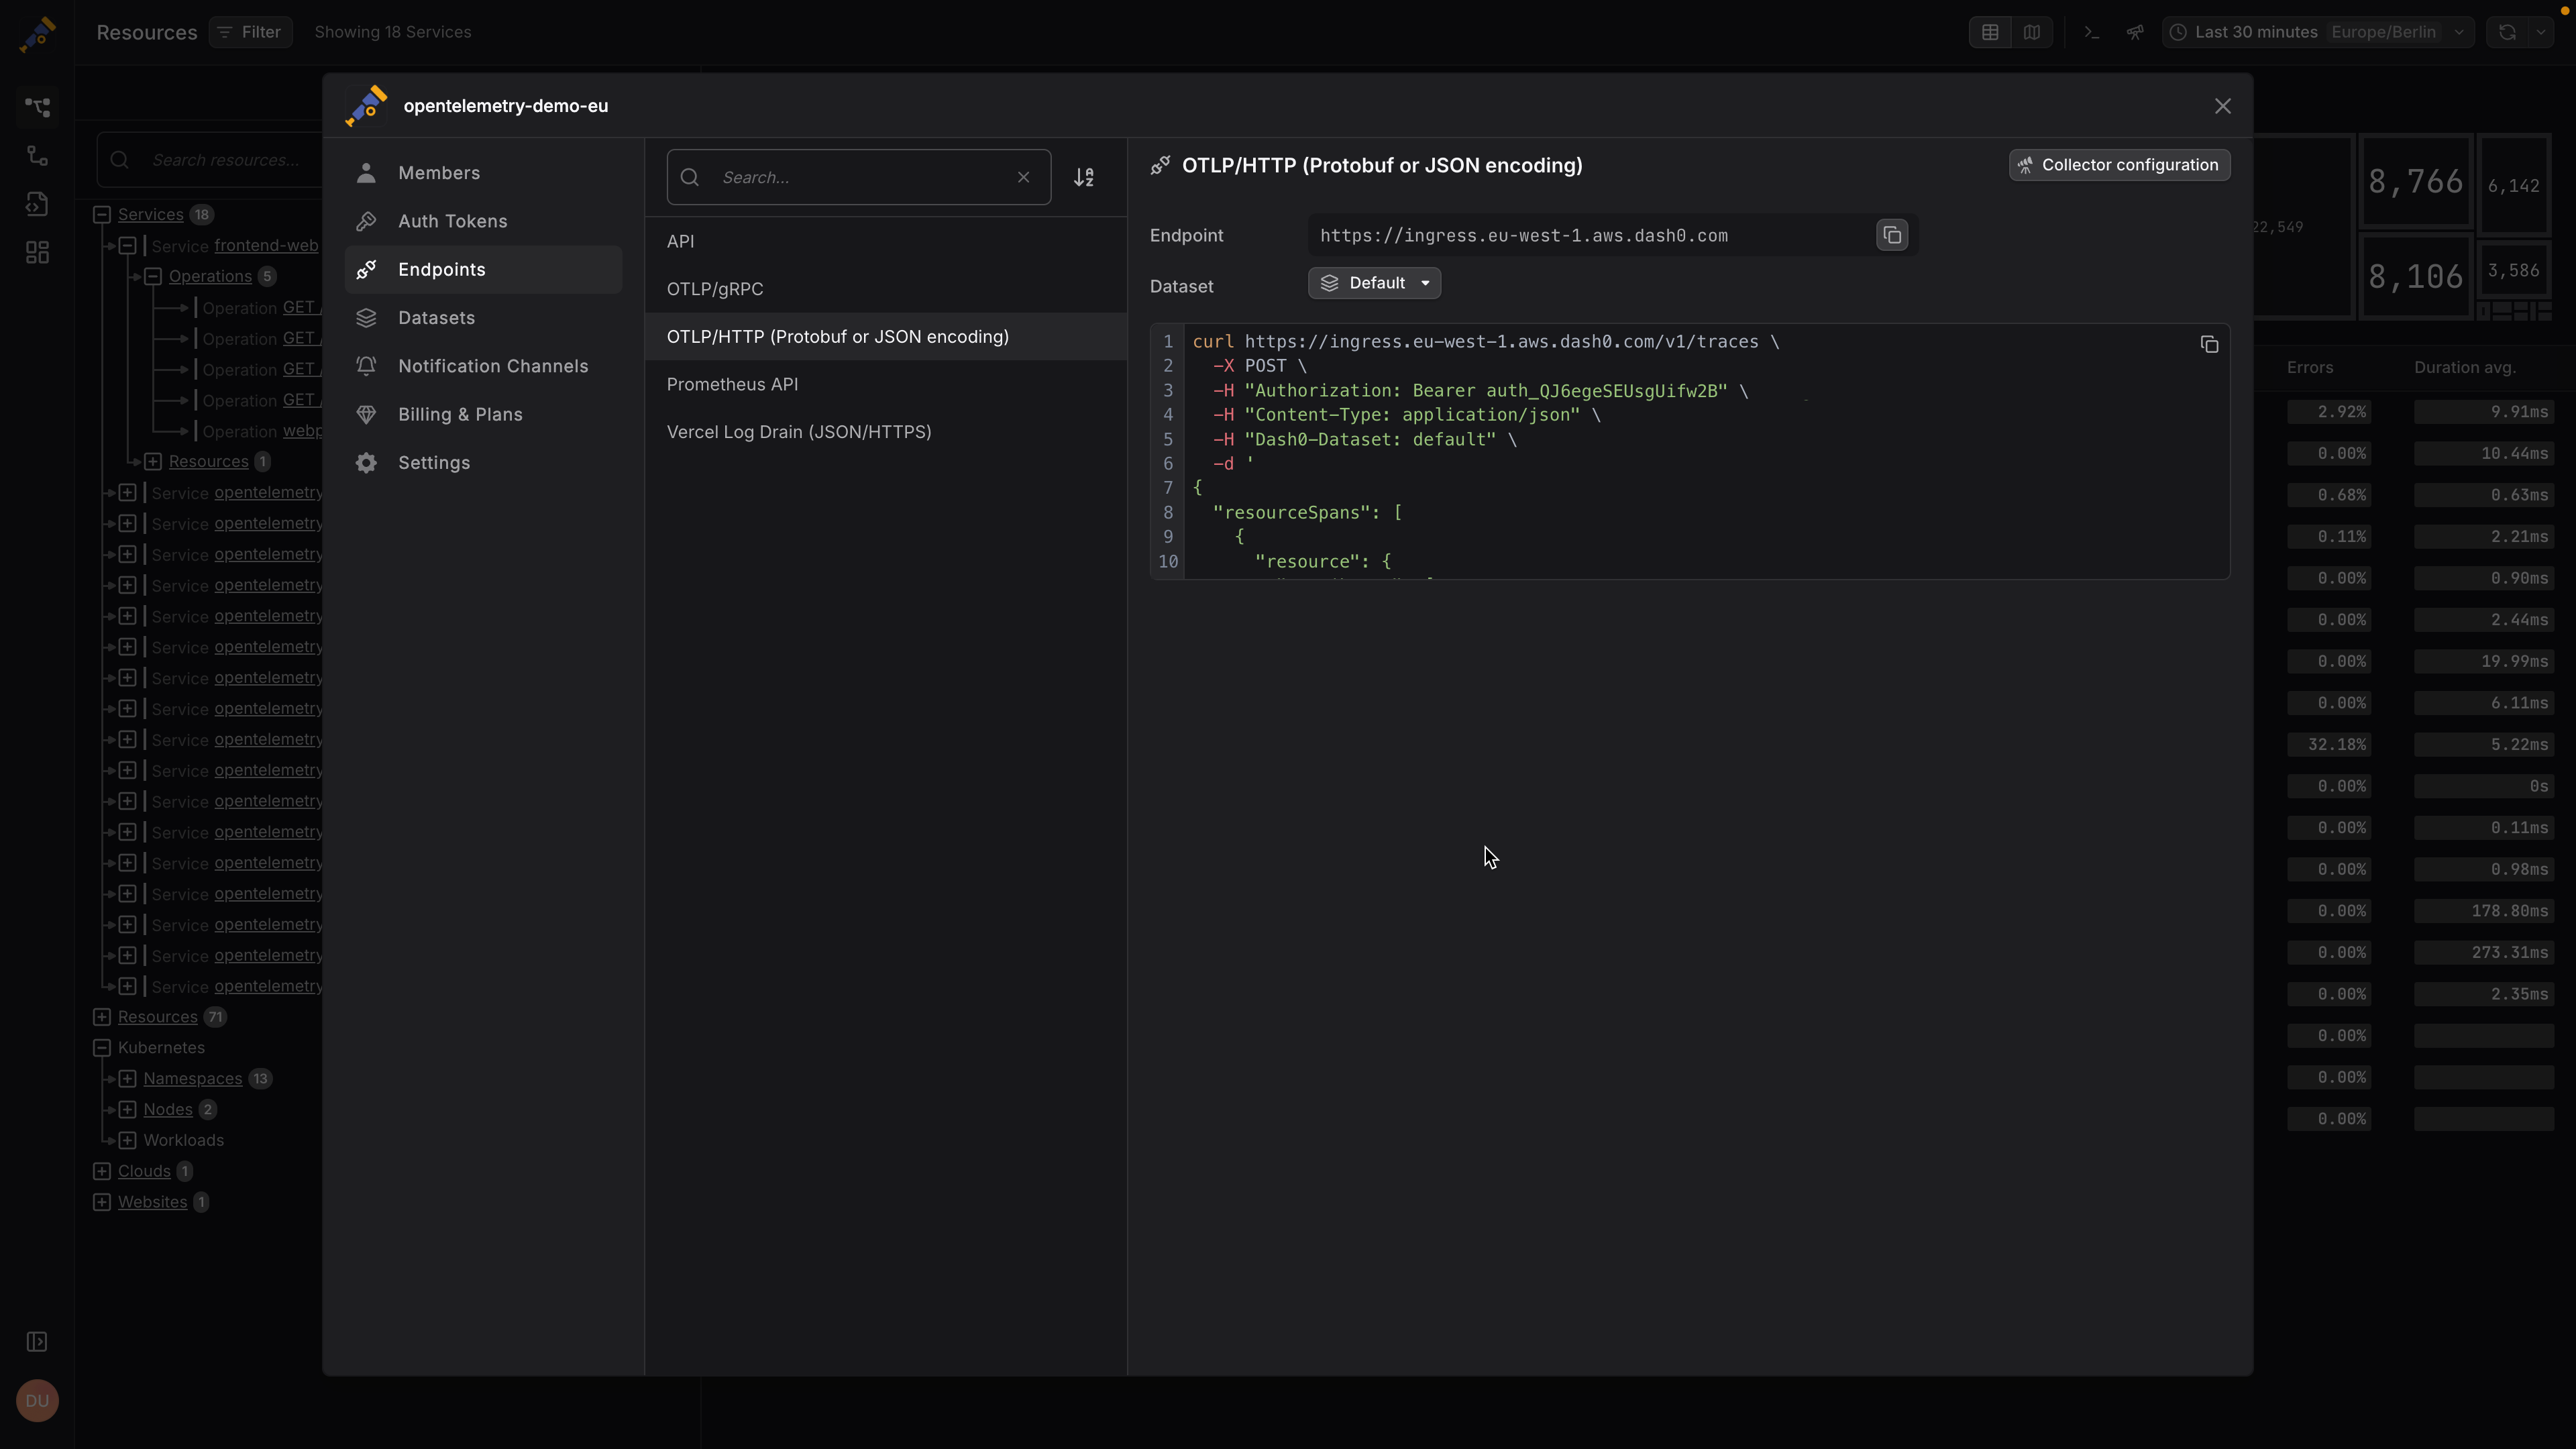Open the Filter button in Resources
2576x1449 pixels.
[250, 32]
